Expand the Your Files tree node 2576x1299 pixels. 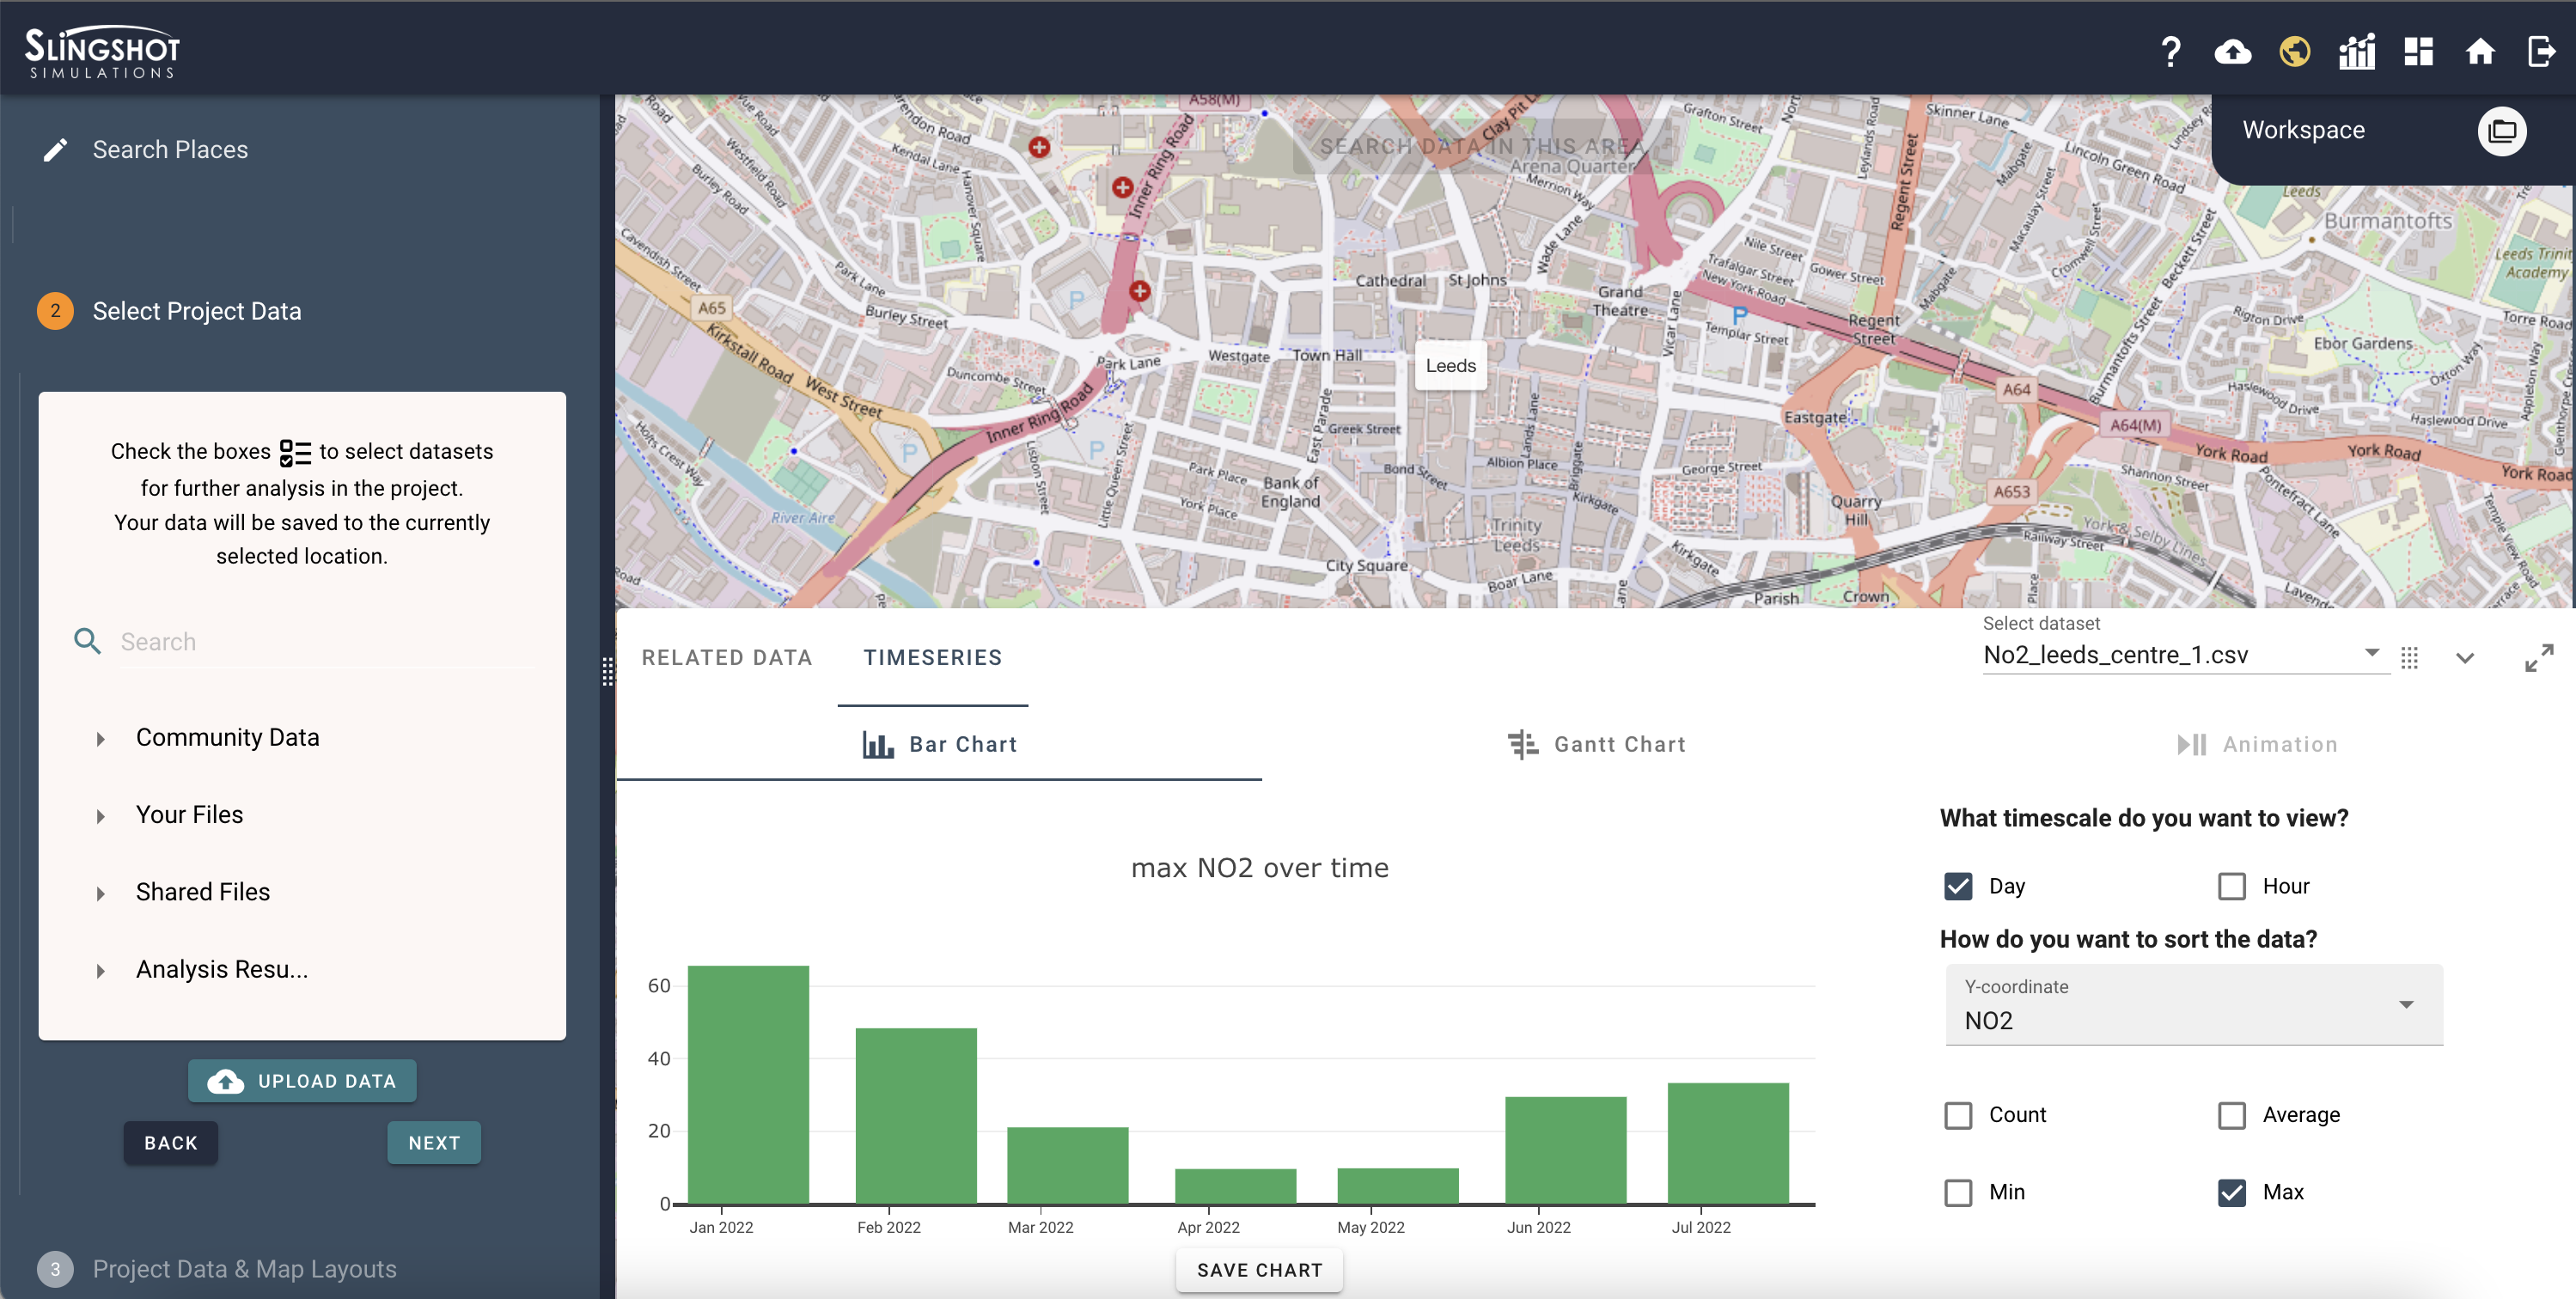(x=100, y=816)
